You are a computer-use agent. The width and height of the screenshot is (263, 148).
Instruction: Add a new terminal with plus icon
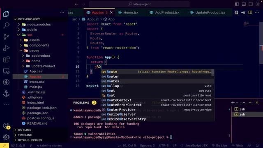(233, 102)
